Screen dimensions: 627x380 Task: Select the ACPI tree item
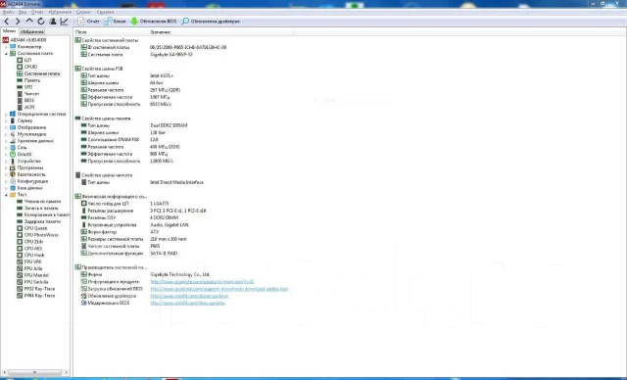tap(25, 107)
